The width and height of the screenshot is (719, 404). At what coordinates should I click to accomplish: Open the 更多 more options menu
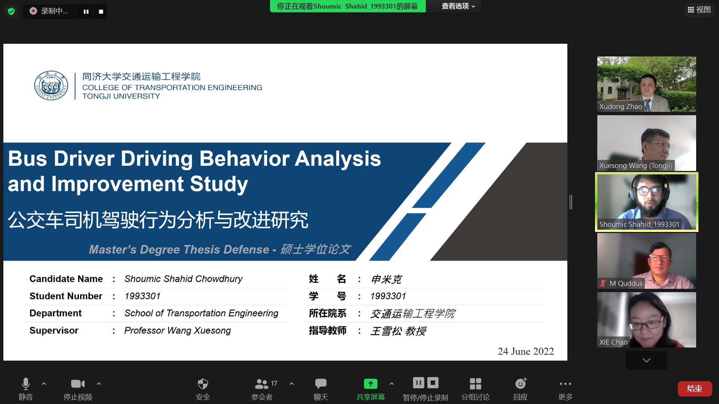[565, 388]
